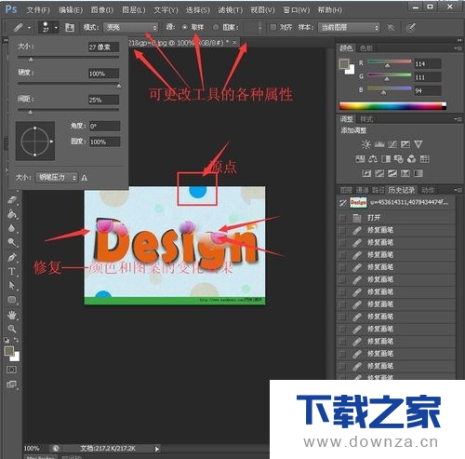Add Vibrance adjustment (triangle icon)
This screenshot has height=459, width=465.
click(418, 144)
